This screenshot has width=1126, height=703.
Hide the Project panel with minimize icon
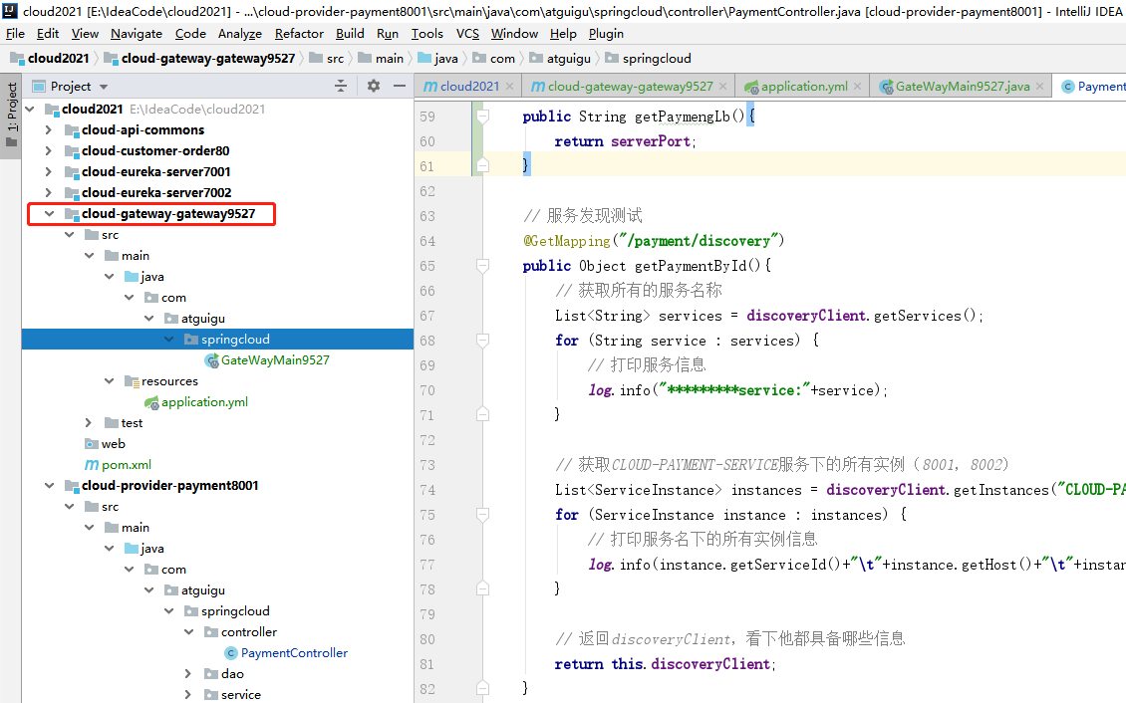pos(400,86)
